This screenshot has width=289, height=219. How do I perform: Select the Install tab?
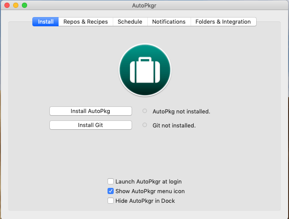[x=45, y=22]
